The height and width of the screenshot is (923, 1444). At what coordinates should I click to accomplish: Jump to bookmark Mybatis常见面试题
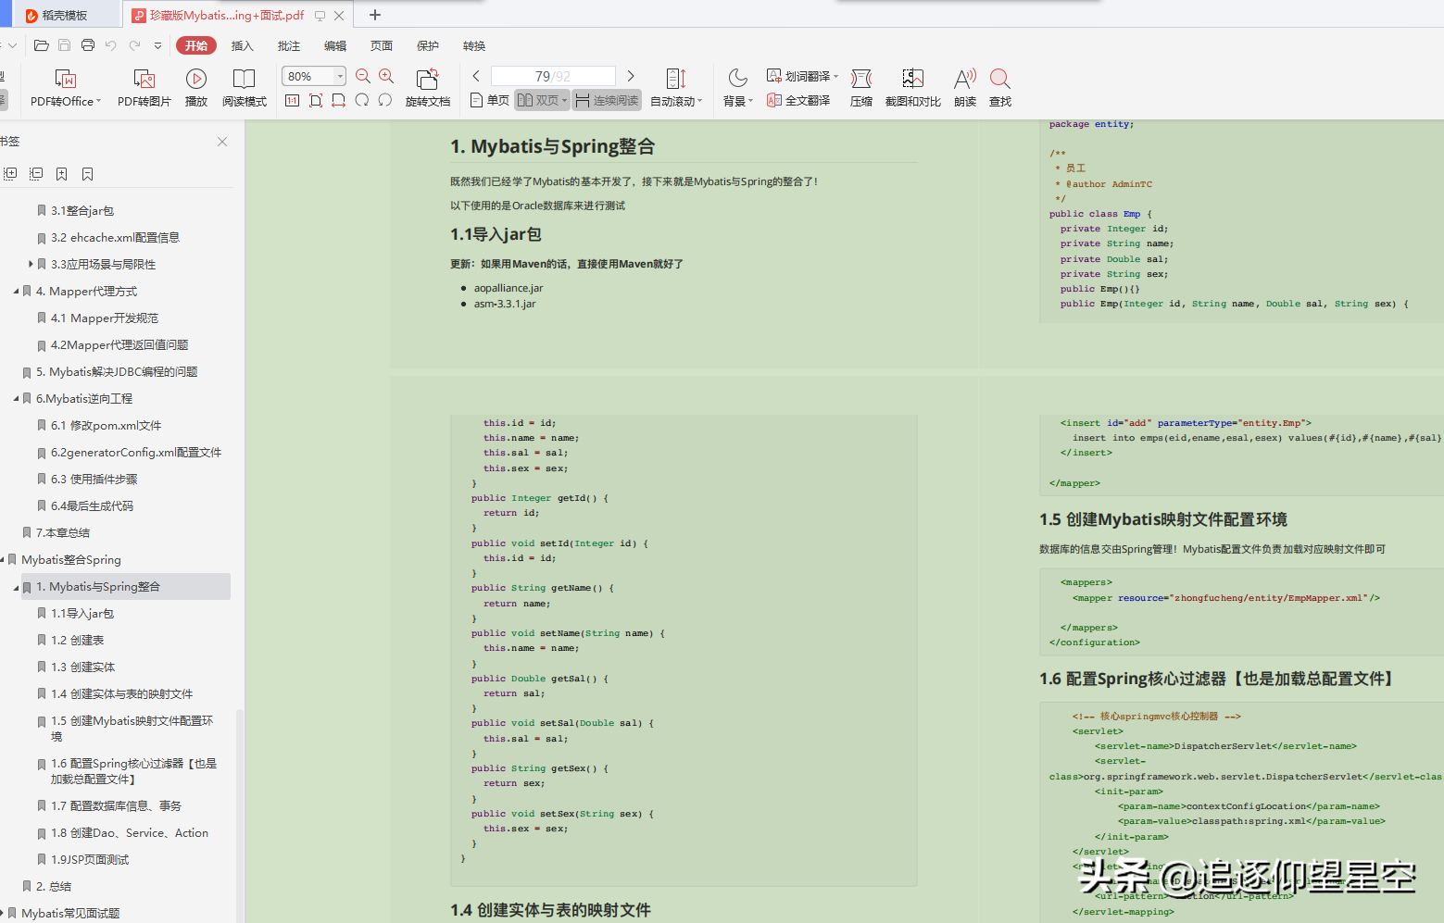tap(70, 914)
